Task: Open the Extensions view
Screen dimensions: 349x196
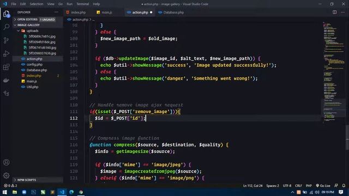Action: 6,67
